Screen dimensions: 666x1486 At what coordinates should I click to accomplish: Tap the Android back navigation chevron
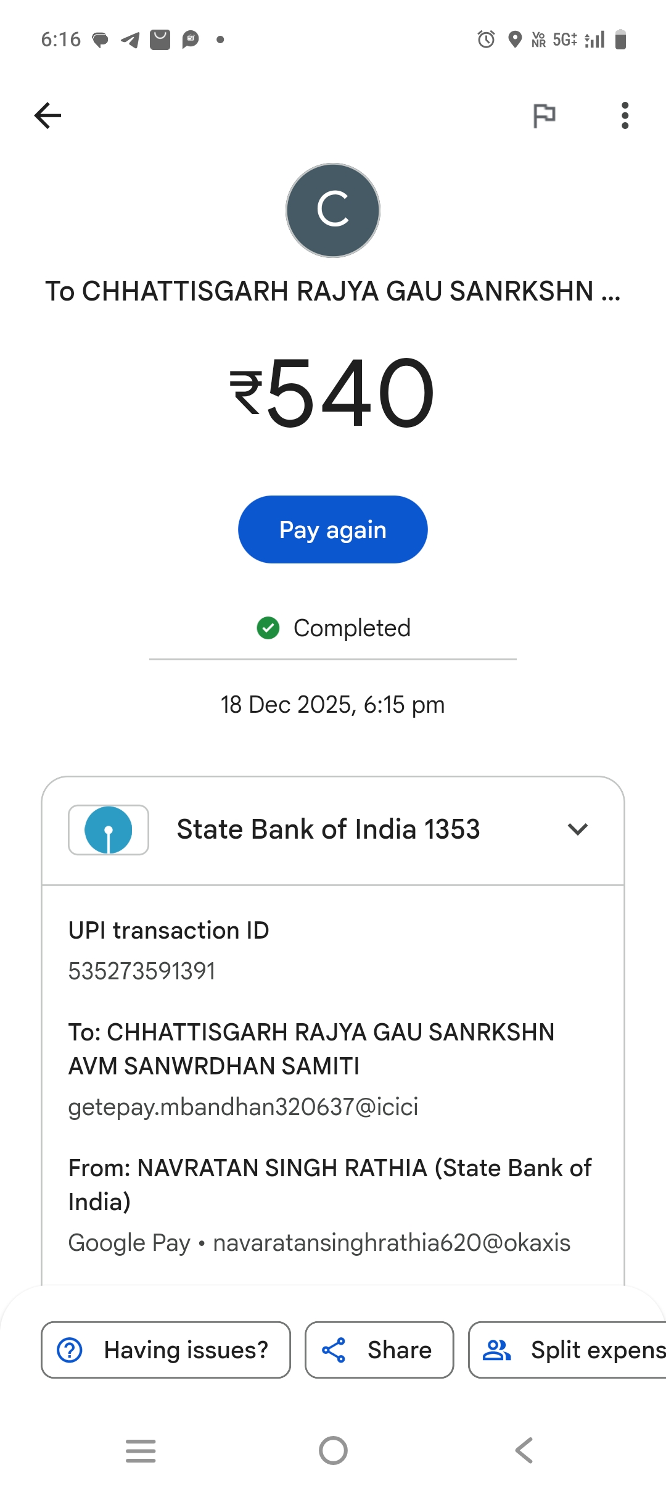[524, 1450]
